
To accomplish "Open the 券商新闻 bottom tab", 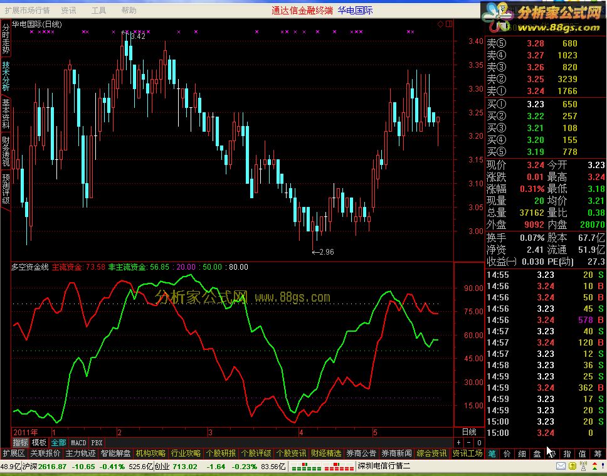I will click(396, 453).
